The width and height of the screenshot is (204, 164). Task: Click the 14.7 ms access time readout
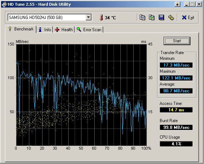coord(176,110)
